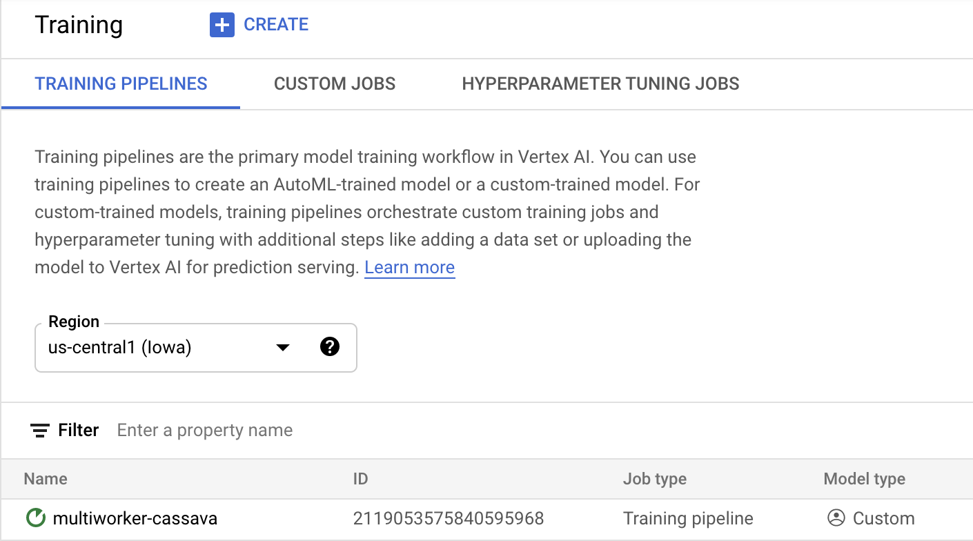Viewport: 973px width, 541px height.
Task: Click the Job type column header
Action: tap(654, 478)
